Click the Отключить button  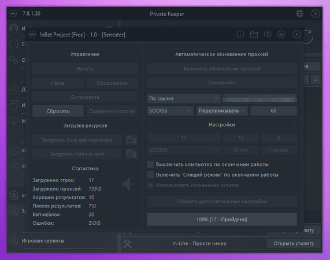click(x=222, y=83)
